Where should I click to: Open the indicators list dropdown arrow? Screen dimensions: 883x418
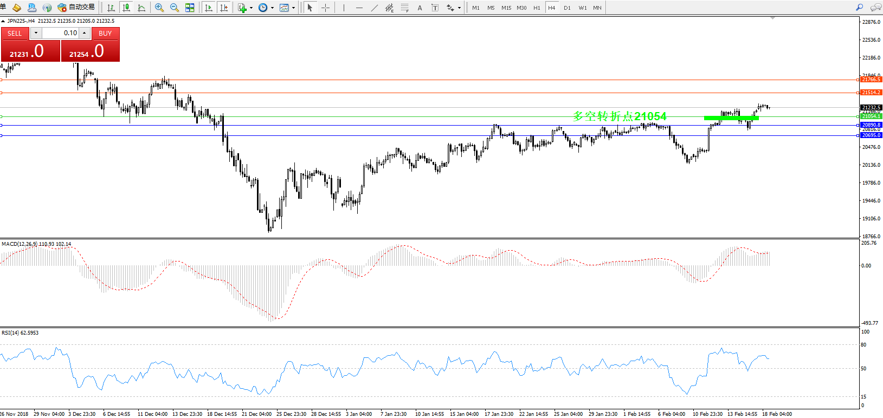[251, 8]
